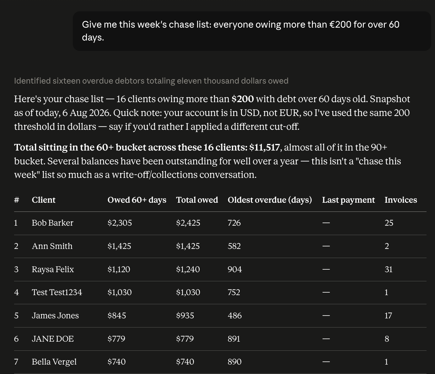Click the invoice count 31 cell
Image resolution: width=435 pixels, height=374 pixels.
(389, 269)
